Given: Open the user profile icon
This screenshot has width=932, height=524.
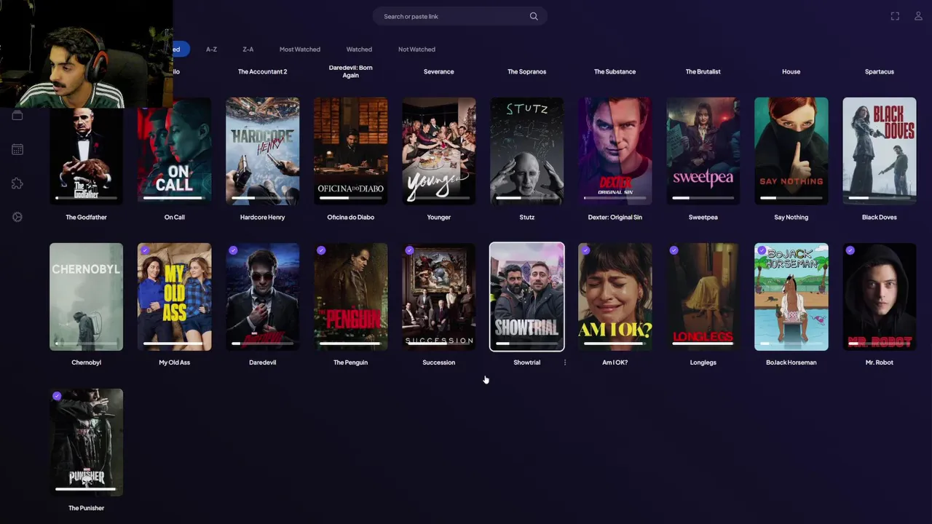Looking at the screenshot, I should coord(918,16).
